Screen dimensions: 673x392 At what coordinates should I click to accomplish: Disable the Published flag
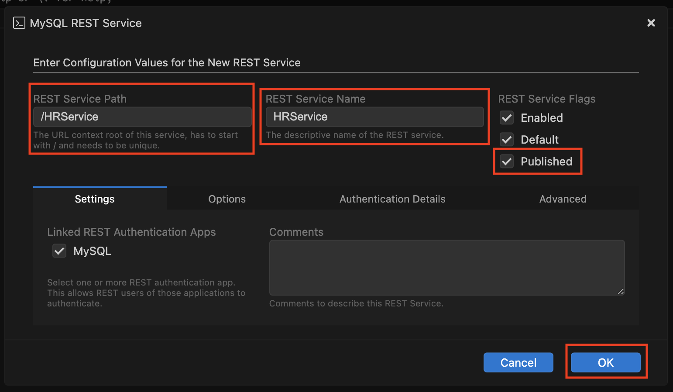(506, 161)
